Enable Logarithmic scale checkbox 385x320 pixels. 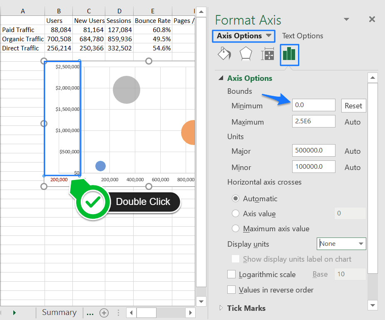tap(231, 274)
